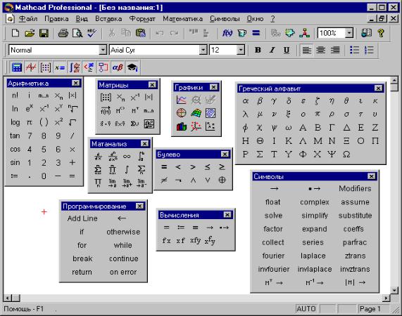Insert not-equal operator in Булево palette
This screenshot has height=316, width=402.
164,180
